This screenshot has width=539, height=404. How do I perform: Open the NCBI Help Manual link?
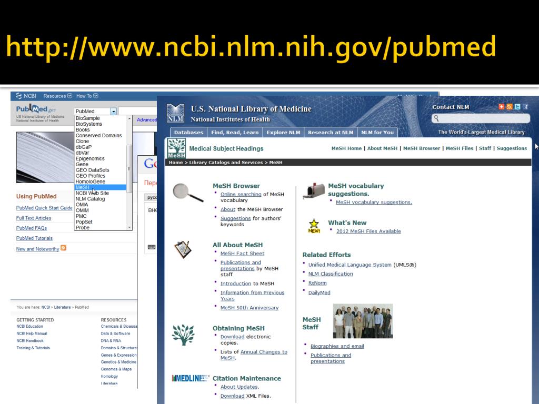click(x=32, y=334)
